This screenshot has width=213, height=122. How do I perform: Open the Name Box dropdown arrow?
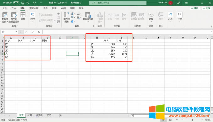pyautogui.click(x=16, y=32)
